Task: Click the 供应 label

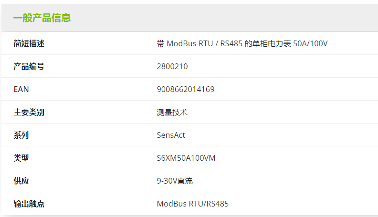Action: [21, 181]
